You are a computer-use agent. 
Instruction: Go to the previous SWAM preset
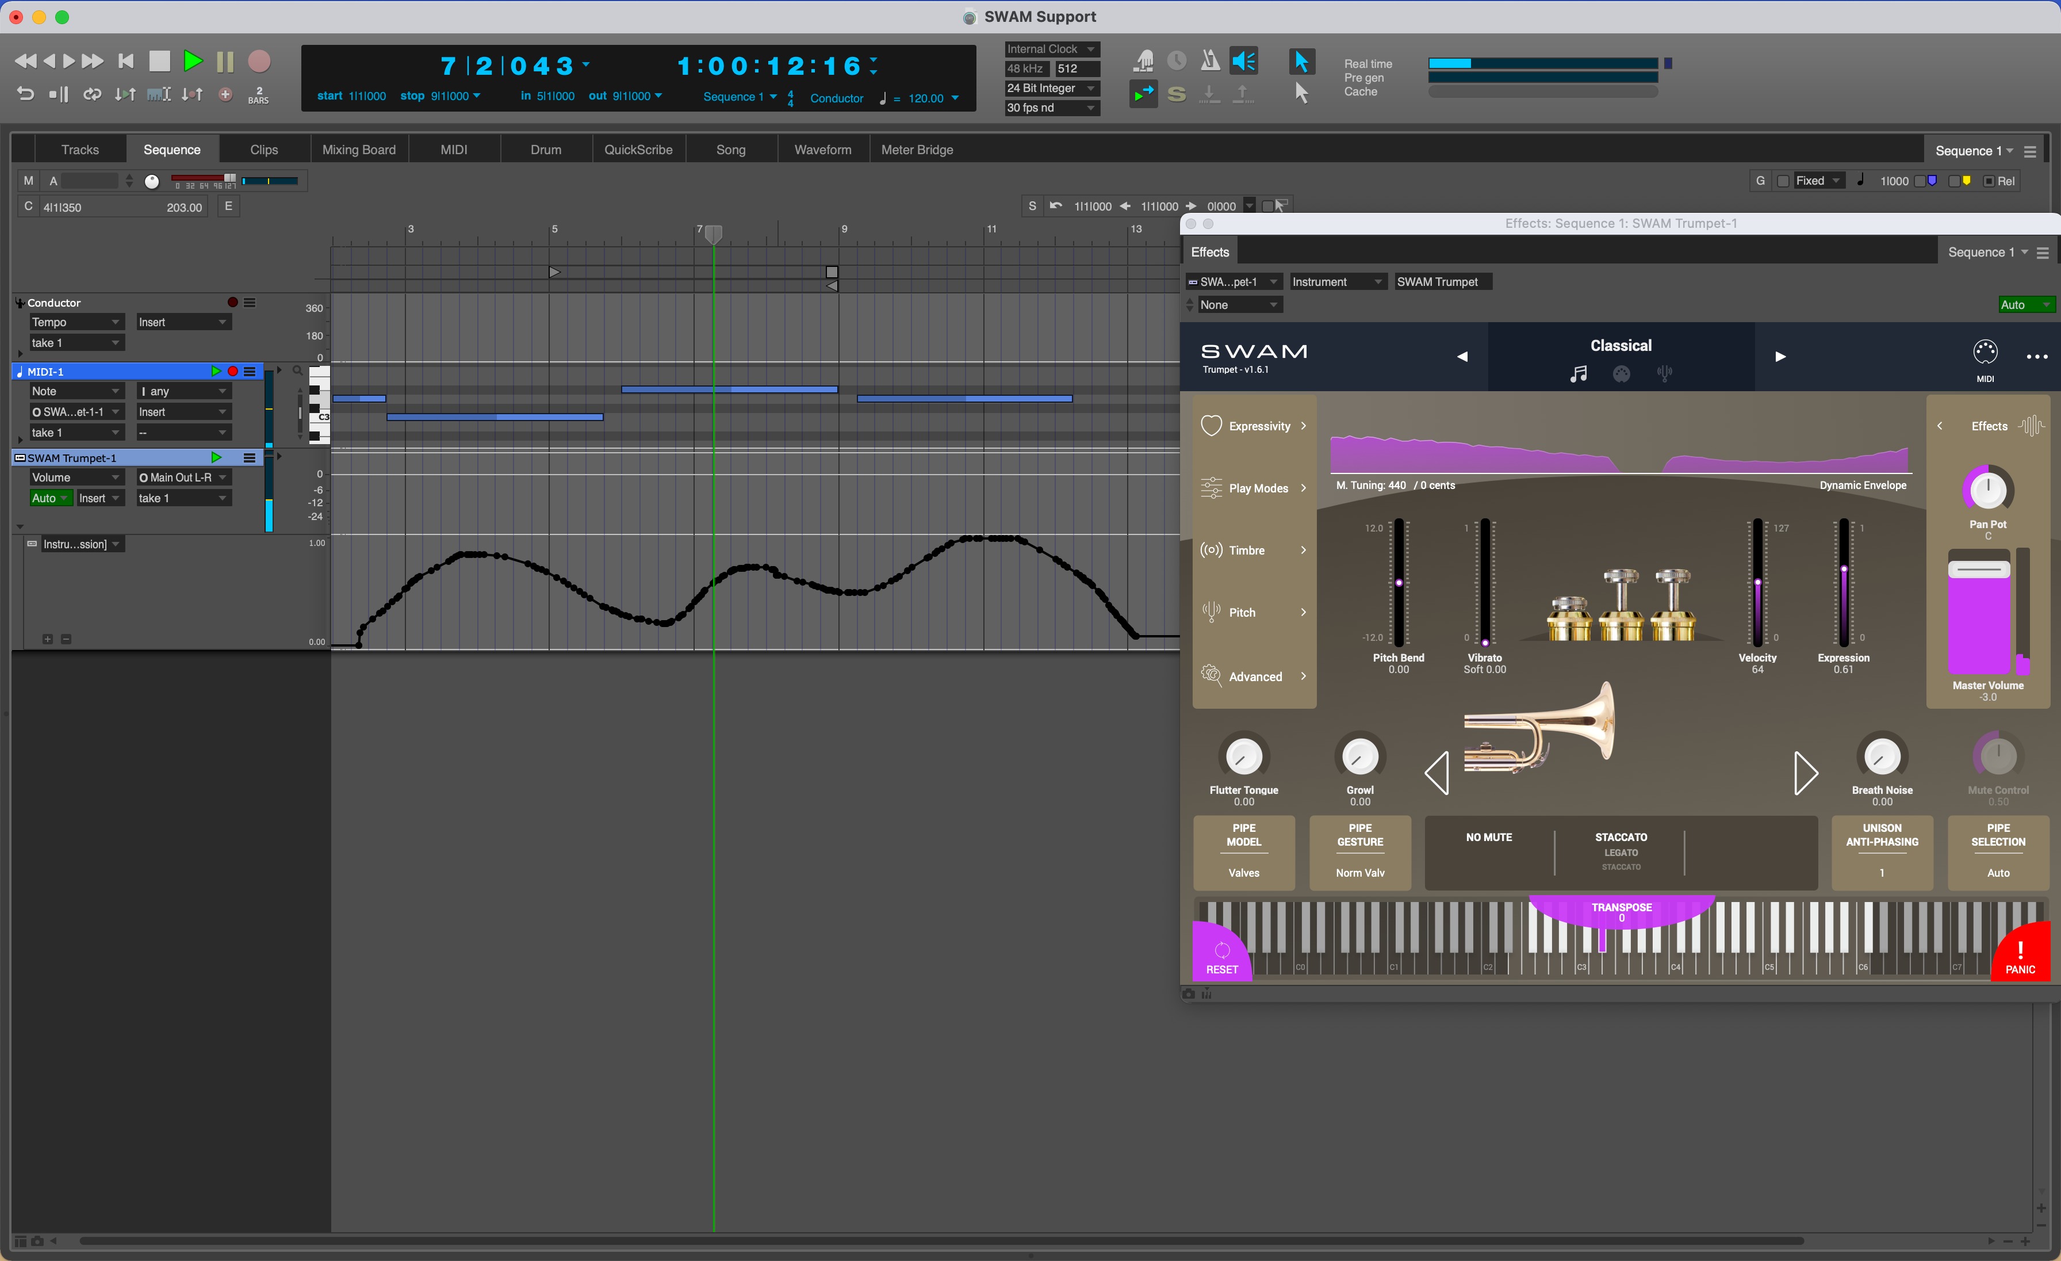[1462, 357]
